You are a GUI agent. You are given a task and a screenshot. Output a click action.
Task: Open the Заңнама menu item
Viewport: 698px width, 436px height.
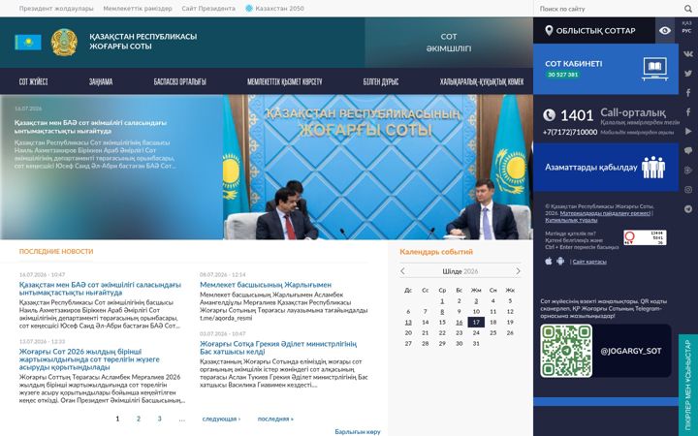point(101,81)
